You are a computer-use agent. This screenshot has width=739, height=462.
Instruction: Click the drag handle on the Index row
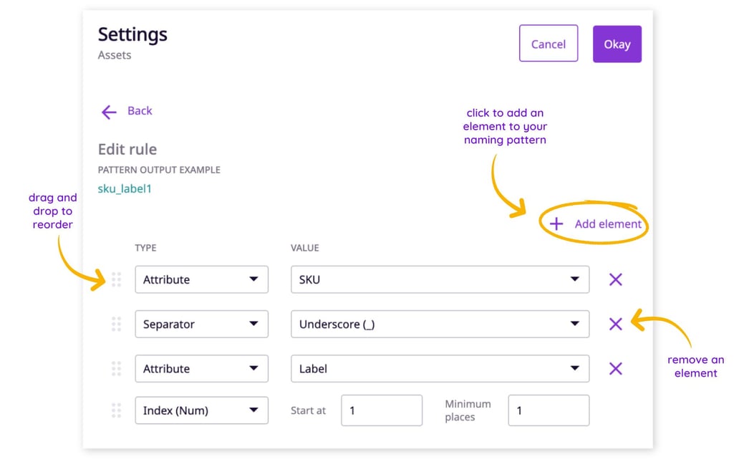point(117,410)
